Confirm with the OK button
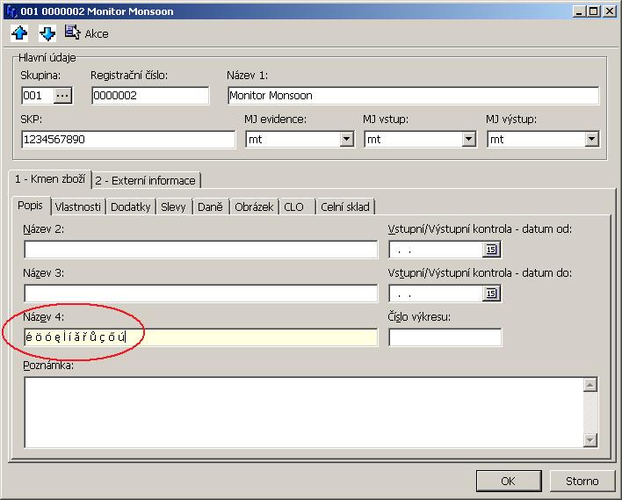 pos(508,481)
